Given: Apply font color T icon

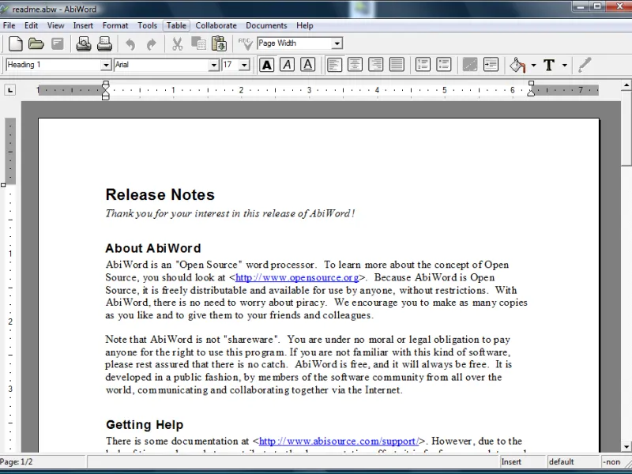Looking at the screenshot, I should pyautogui.click(x=549, y=65).
